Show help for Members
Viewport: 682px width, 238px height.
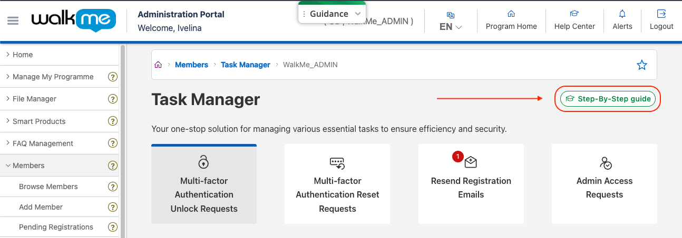point(112,165)
